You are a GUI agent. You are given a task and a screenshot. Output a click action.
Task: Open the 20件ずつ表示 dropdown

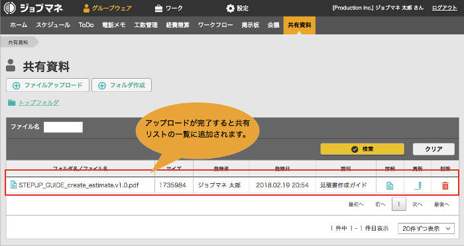coord(426,229)
